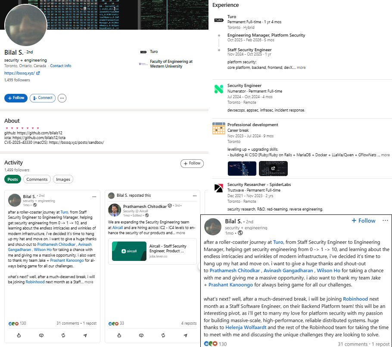392x347 pixels.
Task: Toggle the Posts filter in Activity
Action: [x=12, y=179]
